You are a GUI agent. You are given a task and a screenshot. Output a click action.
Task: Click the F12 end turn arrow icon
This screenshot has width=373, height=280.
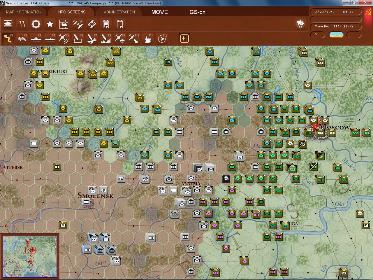(162, 38)
